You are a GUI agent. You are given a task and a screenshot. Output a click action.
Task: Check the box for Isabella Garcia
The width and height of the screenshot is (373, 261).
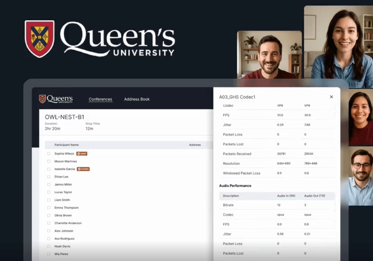coord(49,169)
